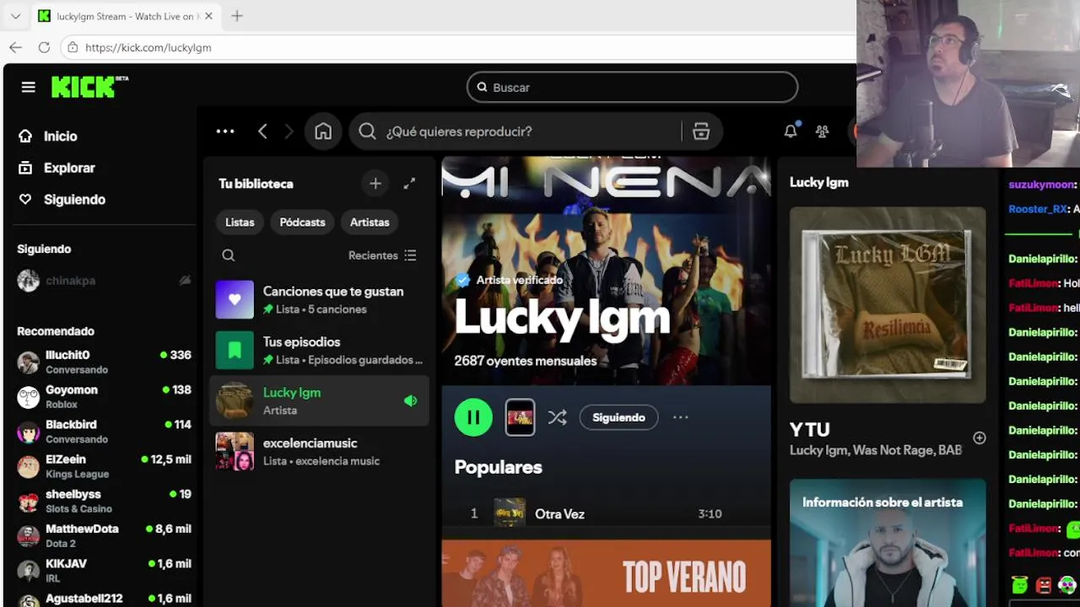Open Recientes sort dropdown
The width and height of the screenshot is (1080, 607).
pyautogui.click(x=382, y=255)
